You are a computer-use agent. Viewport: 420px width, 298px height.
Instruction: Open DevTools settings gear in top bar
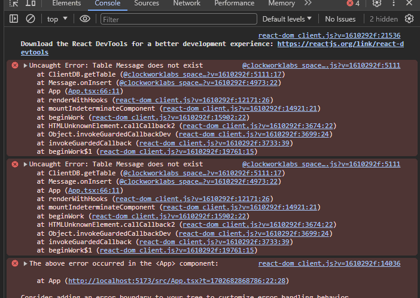click(377, 4)
